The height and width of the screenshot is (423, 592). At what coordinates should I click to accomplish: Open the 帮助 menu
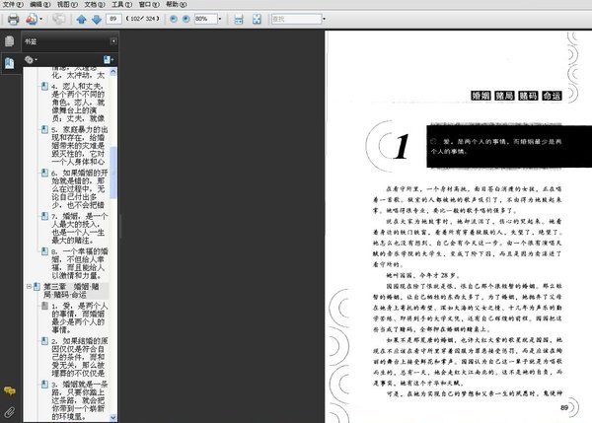pos(176,4)
